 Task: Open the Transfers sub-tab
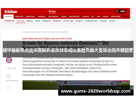pos(103,21)
